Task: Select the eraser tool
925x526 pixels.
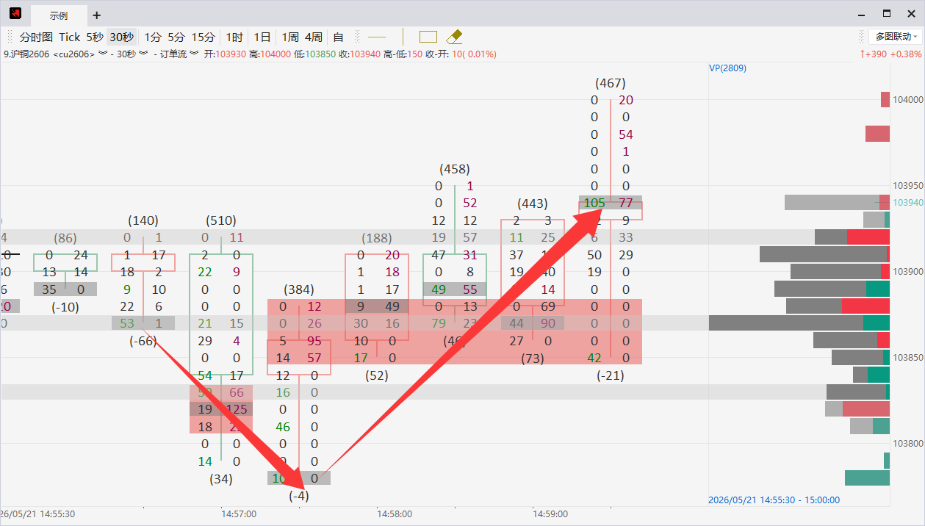Action: [454, 37]
